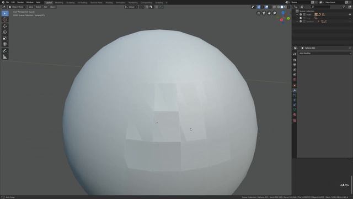Toggle X-Ray view mode
The image size is (353, 199).
[274, 7]
